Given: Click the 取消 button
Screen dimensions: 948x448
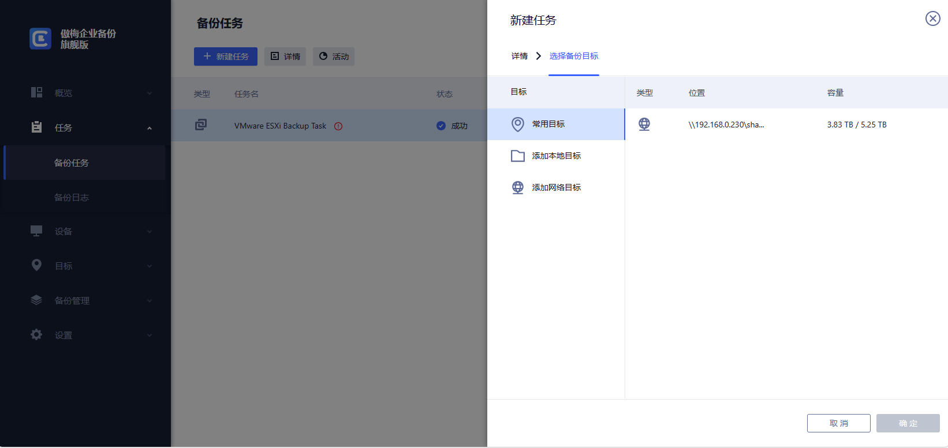Looking at the screenshot, I should [838, 423].
